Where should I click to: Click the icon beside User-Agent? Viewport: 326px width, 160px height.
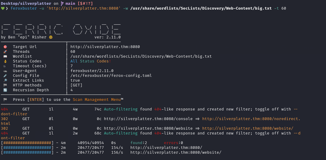coord(5,71)
